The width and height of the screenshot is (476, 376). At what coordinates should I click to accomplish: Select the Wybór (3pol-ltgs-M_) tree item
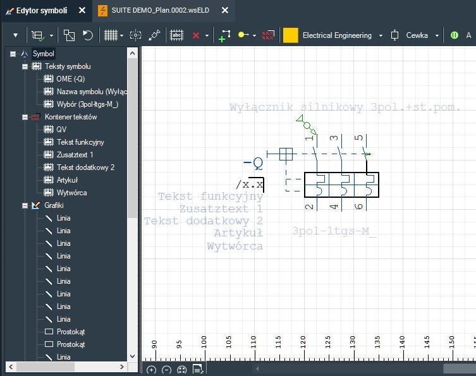pyautogui.click(x=87, y=104)
